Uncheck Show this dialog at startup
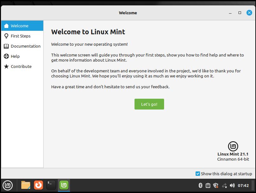Image resolution: width=256 pixels, height=193 pixels. pos(198,174)
